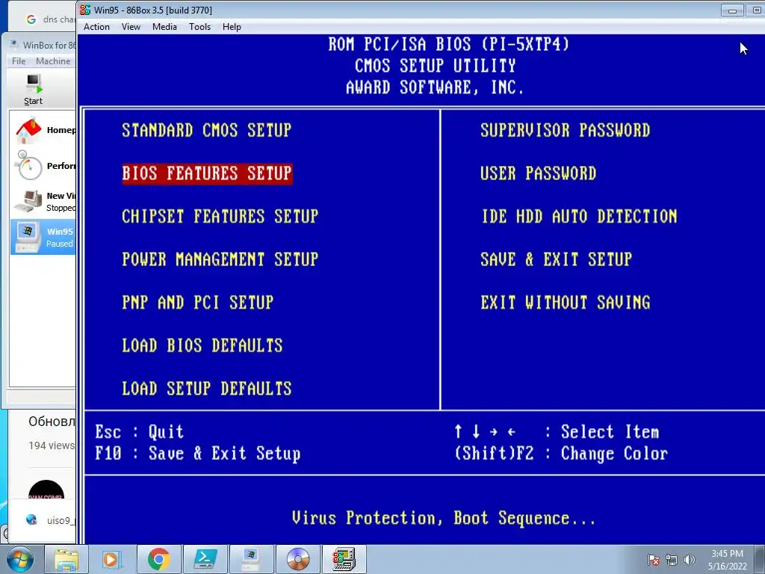Select LOAD BIOS DEFAULTS entry

click(x=202, y=345)
